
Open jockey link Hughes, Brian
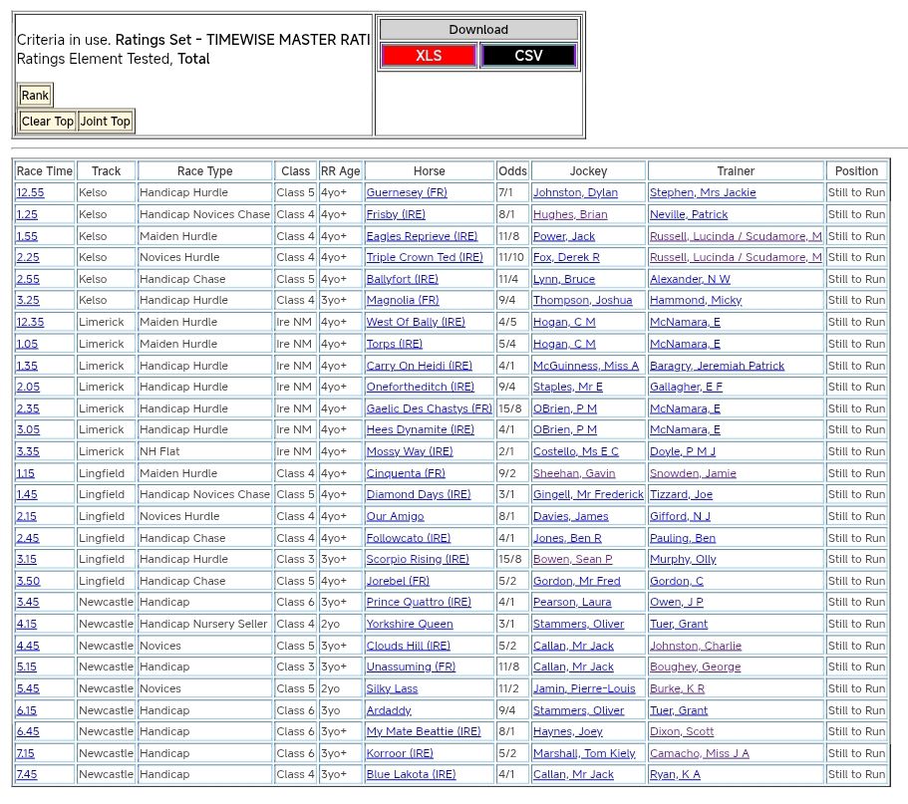[569, 214]
